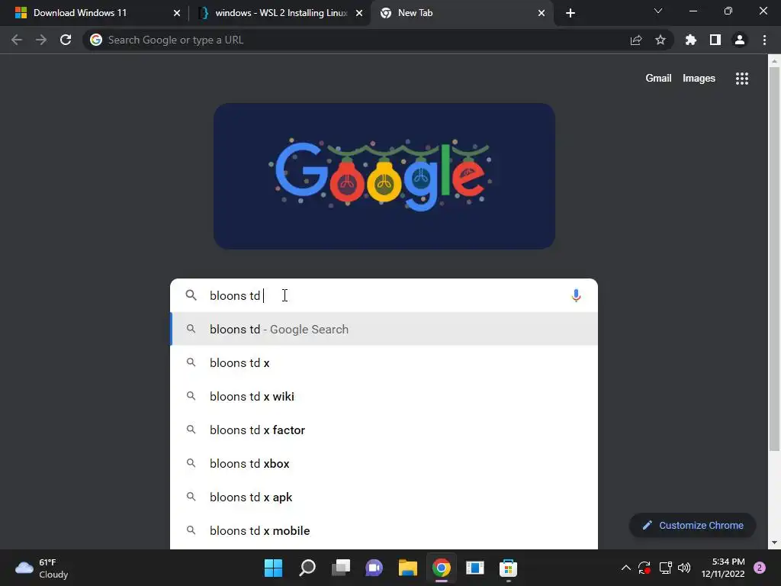The width and height of the screenshot is (781, 586).
Task: Open the notification count badge
Action: point(760,568)
